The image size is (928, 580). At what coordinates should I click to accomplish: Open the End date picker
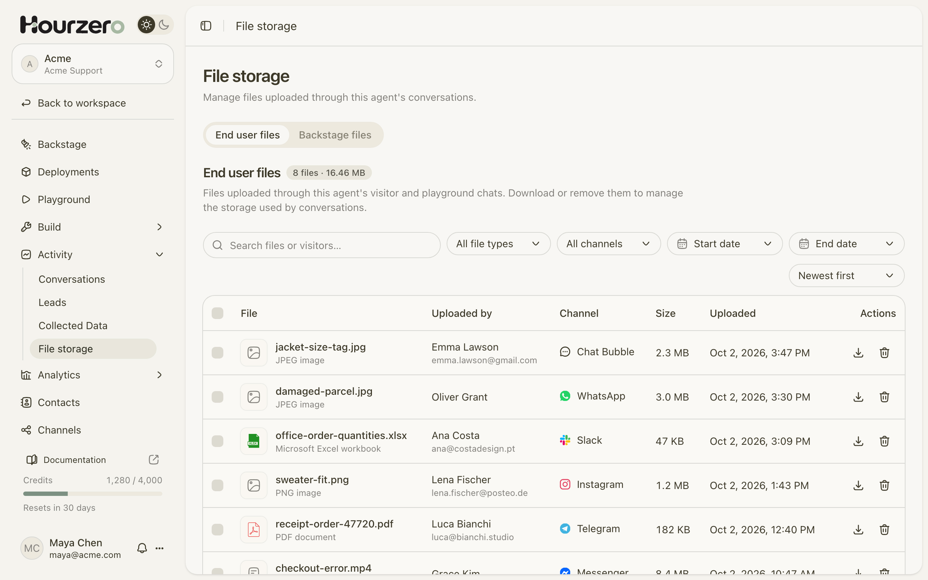(847, 244)
